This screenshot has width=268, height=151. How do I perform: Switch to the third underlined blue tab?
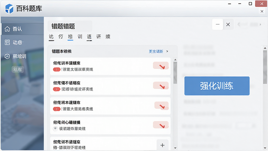(70, 37)
